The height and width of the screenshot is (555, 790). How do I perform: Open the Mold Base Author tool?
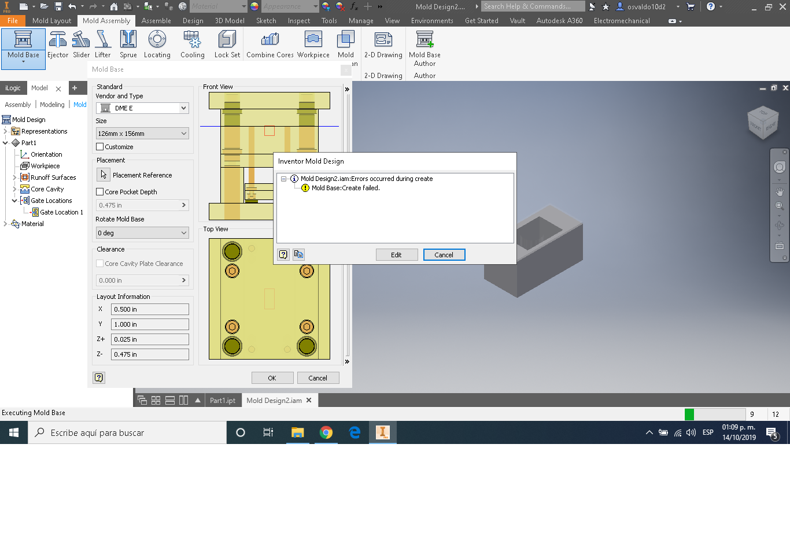tap(424, 49)
